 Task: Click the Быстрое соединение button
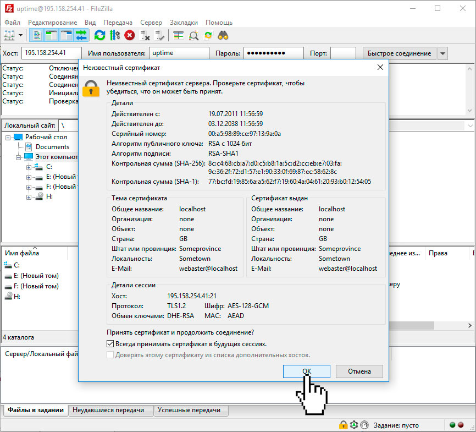[399, 53]
